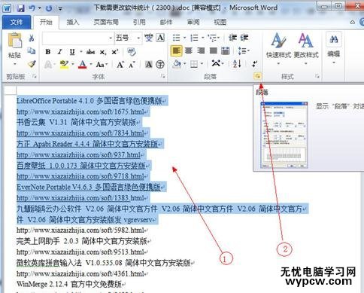The width and height of the screenshot is (364, 293).
Task: Click the Undo icon in quick access toolbar
Action: point(32,8)
